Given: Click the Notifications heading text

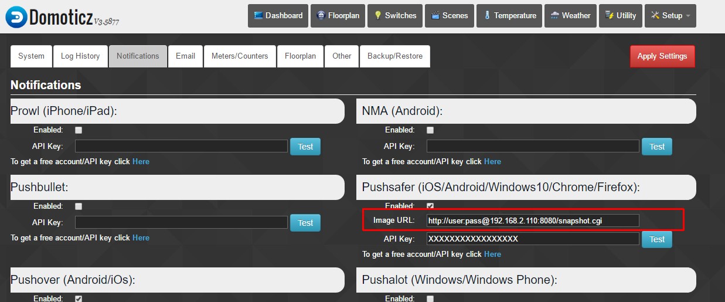Looking at the screenshot, I should coord(46,85).
